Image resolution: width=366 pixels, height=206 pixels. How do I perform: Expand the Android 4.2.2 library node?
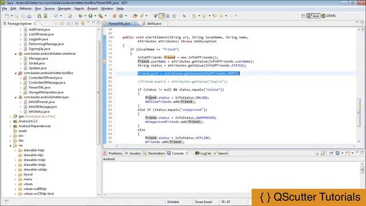[x=10, y=121]
